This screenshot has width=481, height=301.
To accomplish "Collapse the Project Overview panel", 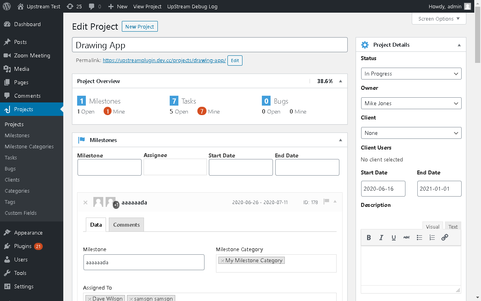I will point(340,81).
